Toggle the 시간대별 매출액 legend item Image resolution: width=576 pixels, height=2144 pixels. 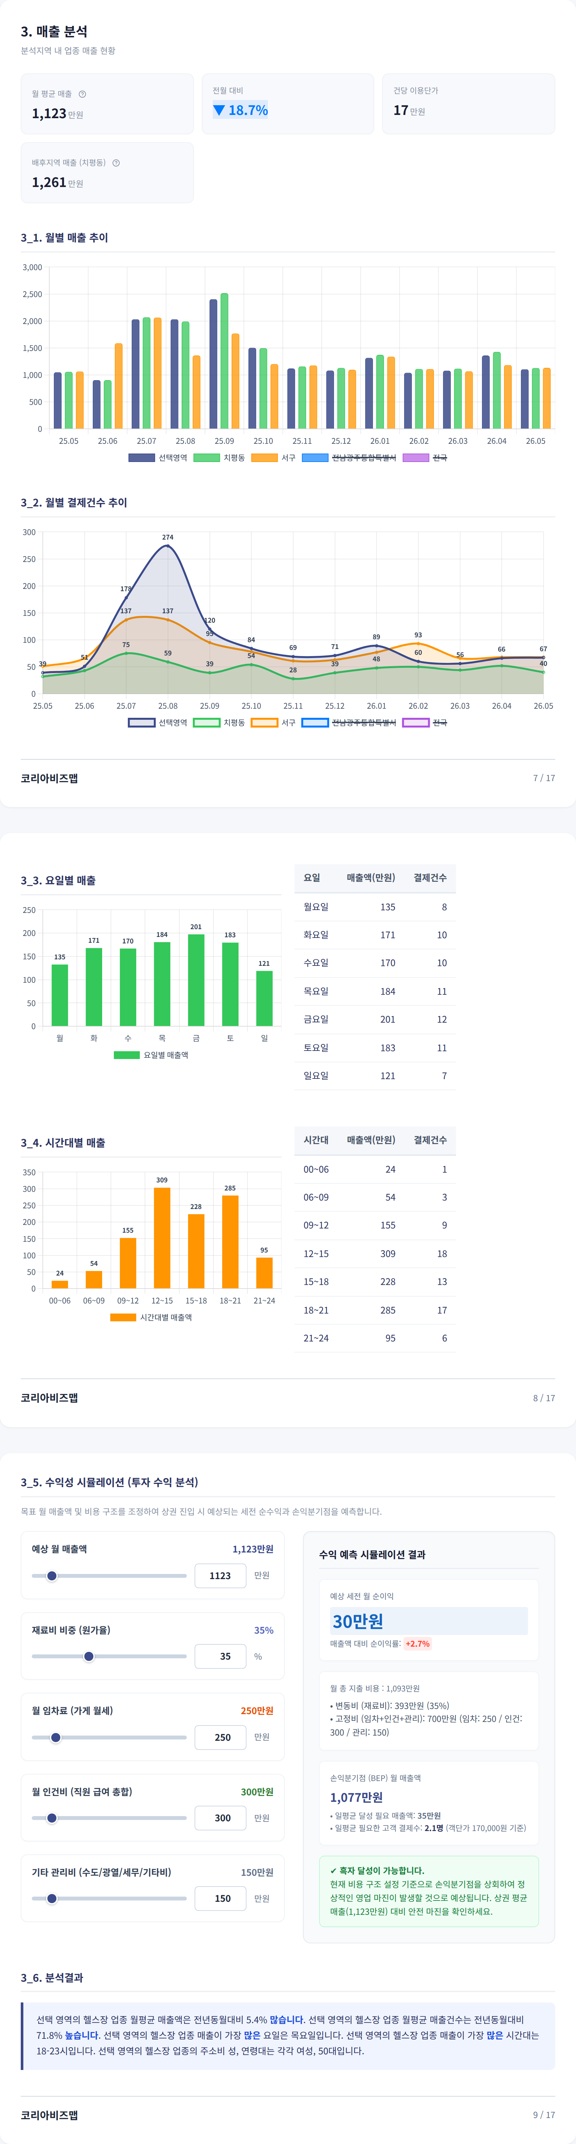pyautogui.click(x=151, y=1317)
